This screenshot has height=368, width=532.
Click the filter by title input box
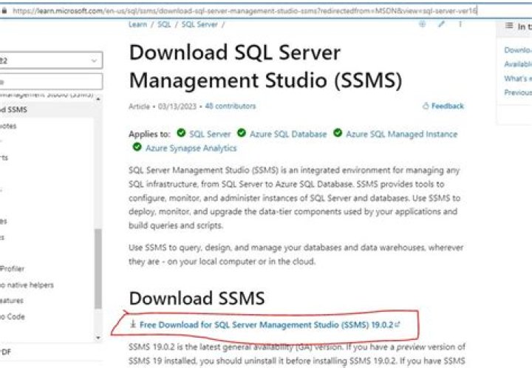click(50, 82)
